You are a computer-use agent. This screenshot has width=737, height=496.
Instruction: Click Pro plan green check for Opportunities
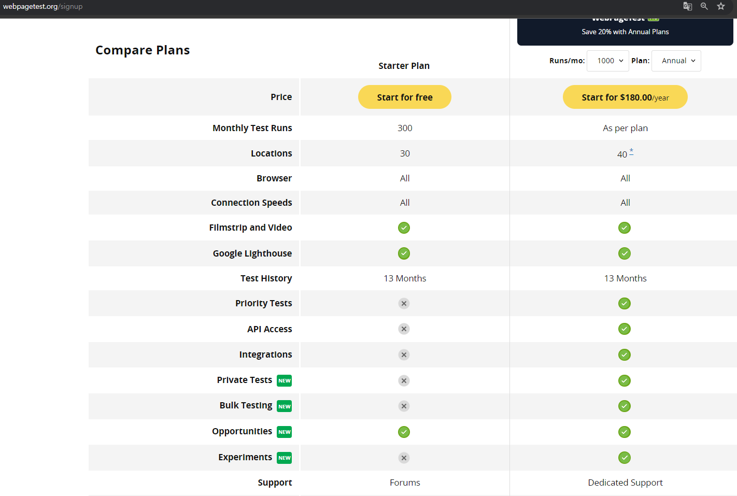click(x=625, y=432)
